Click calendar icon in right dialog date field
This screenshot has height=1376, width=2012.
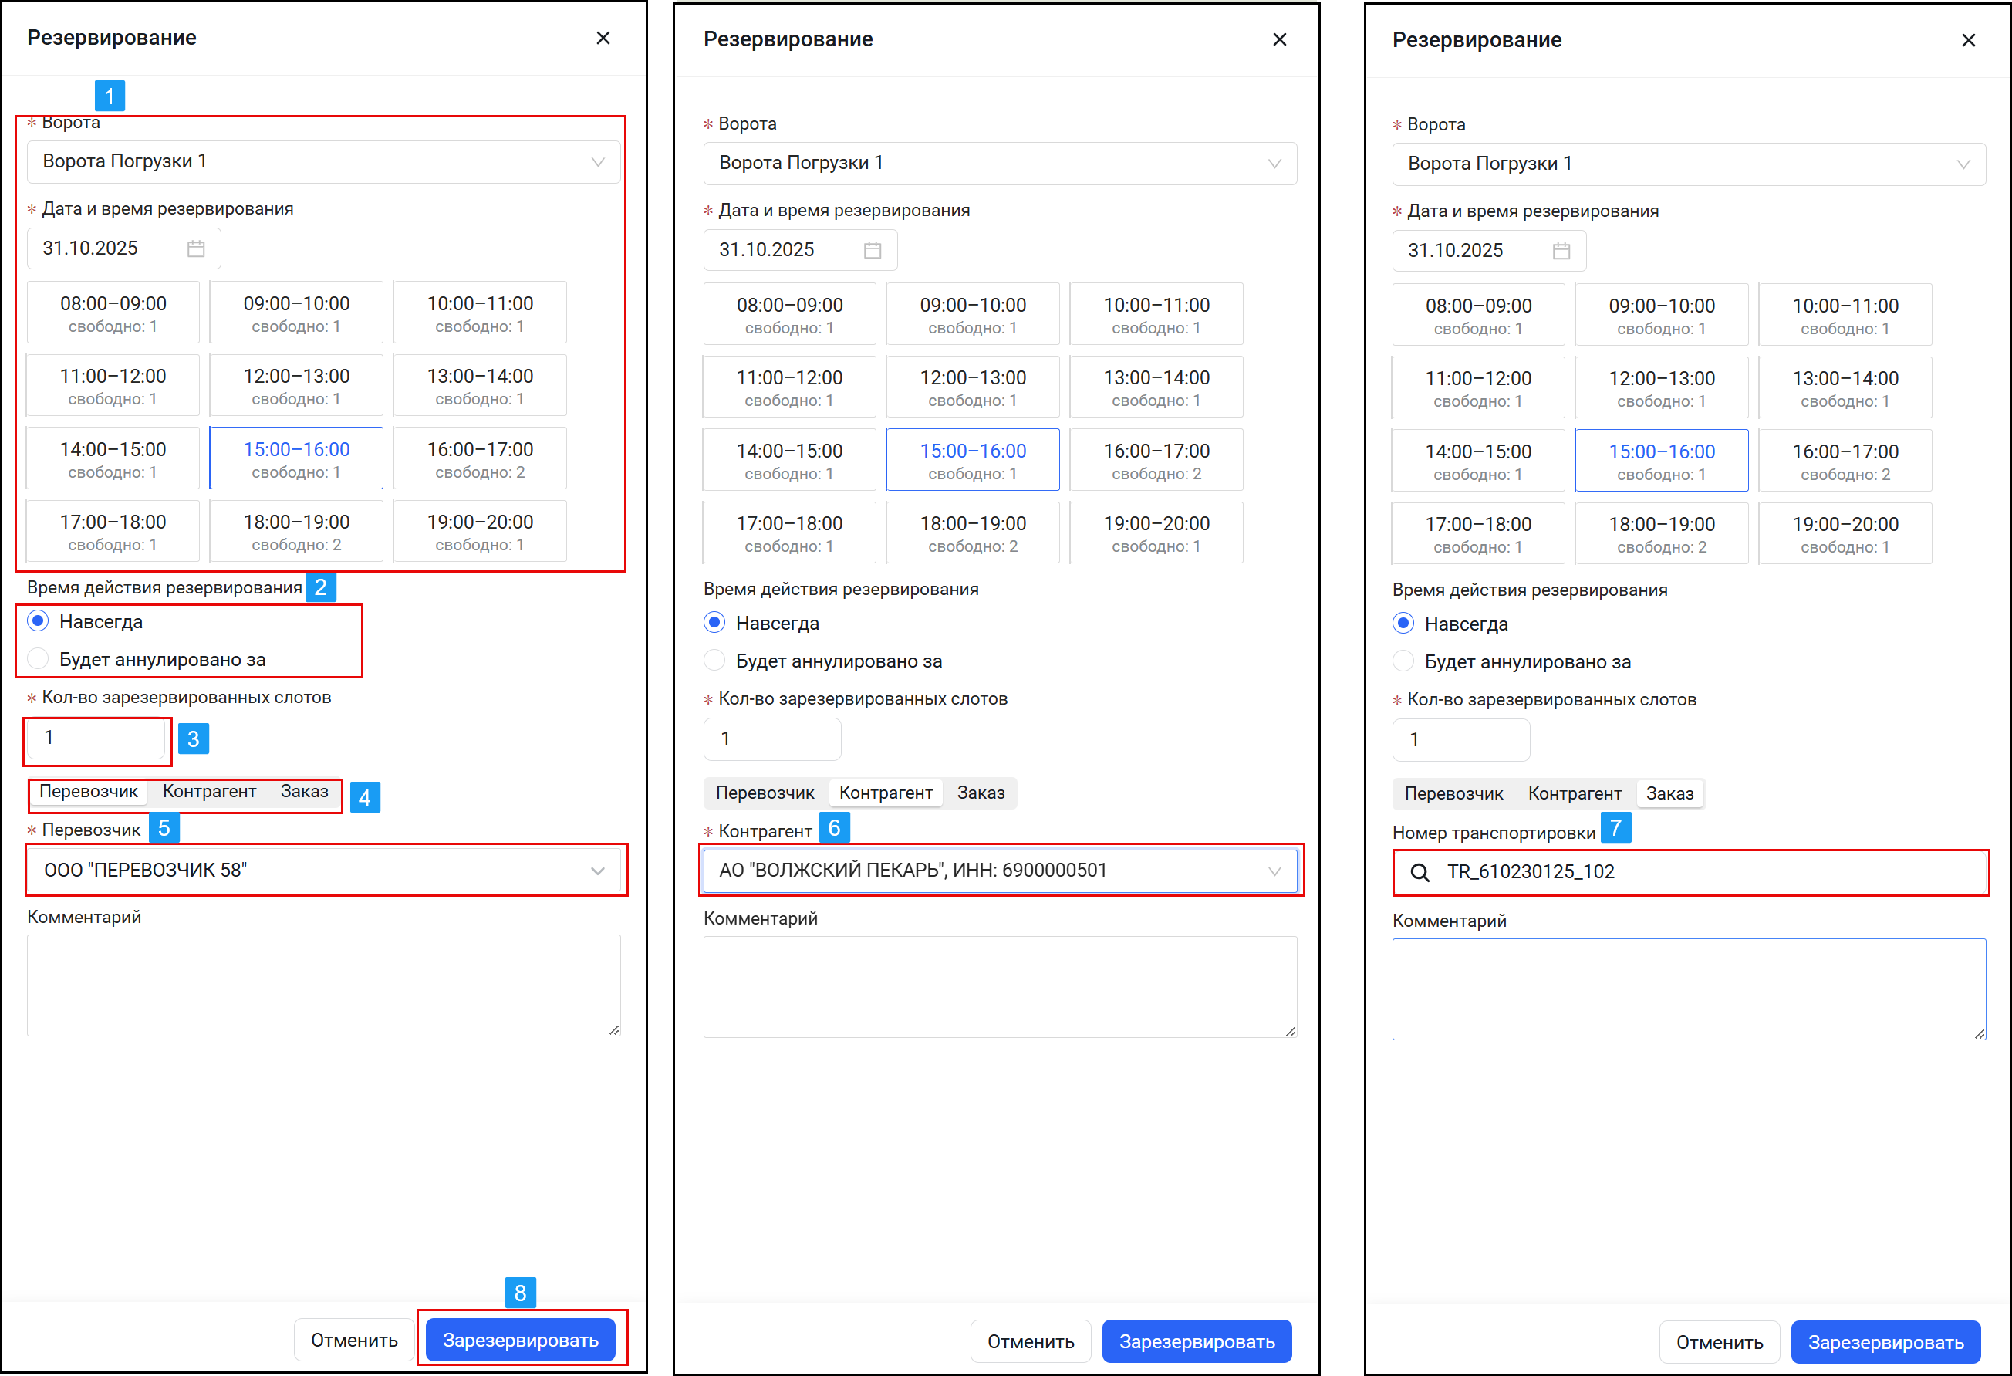coord(1561,251)
